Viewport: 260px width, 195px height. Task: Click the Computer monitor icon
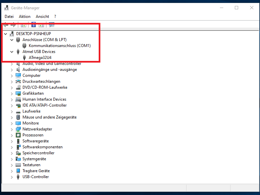point(18,75)
